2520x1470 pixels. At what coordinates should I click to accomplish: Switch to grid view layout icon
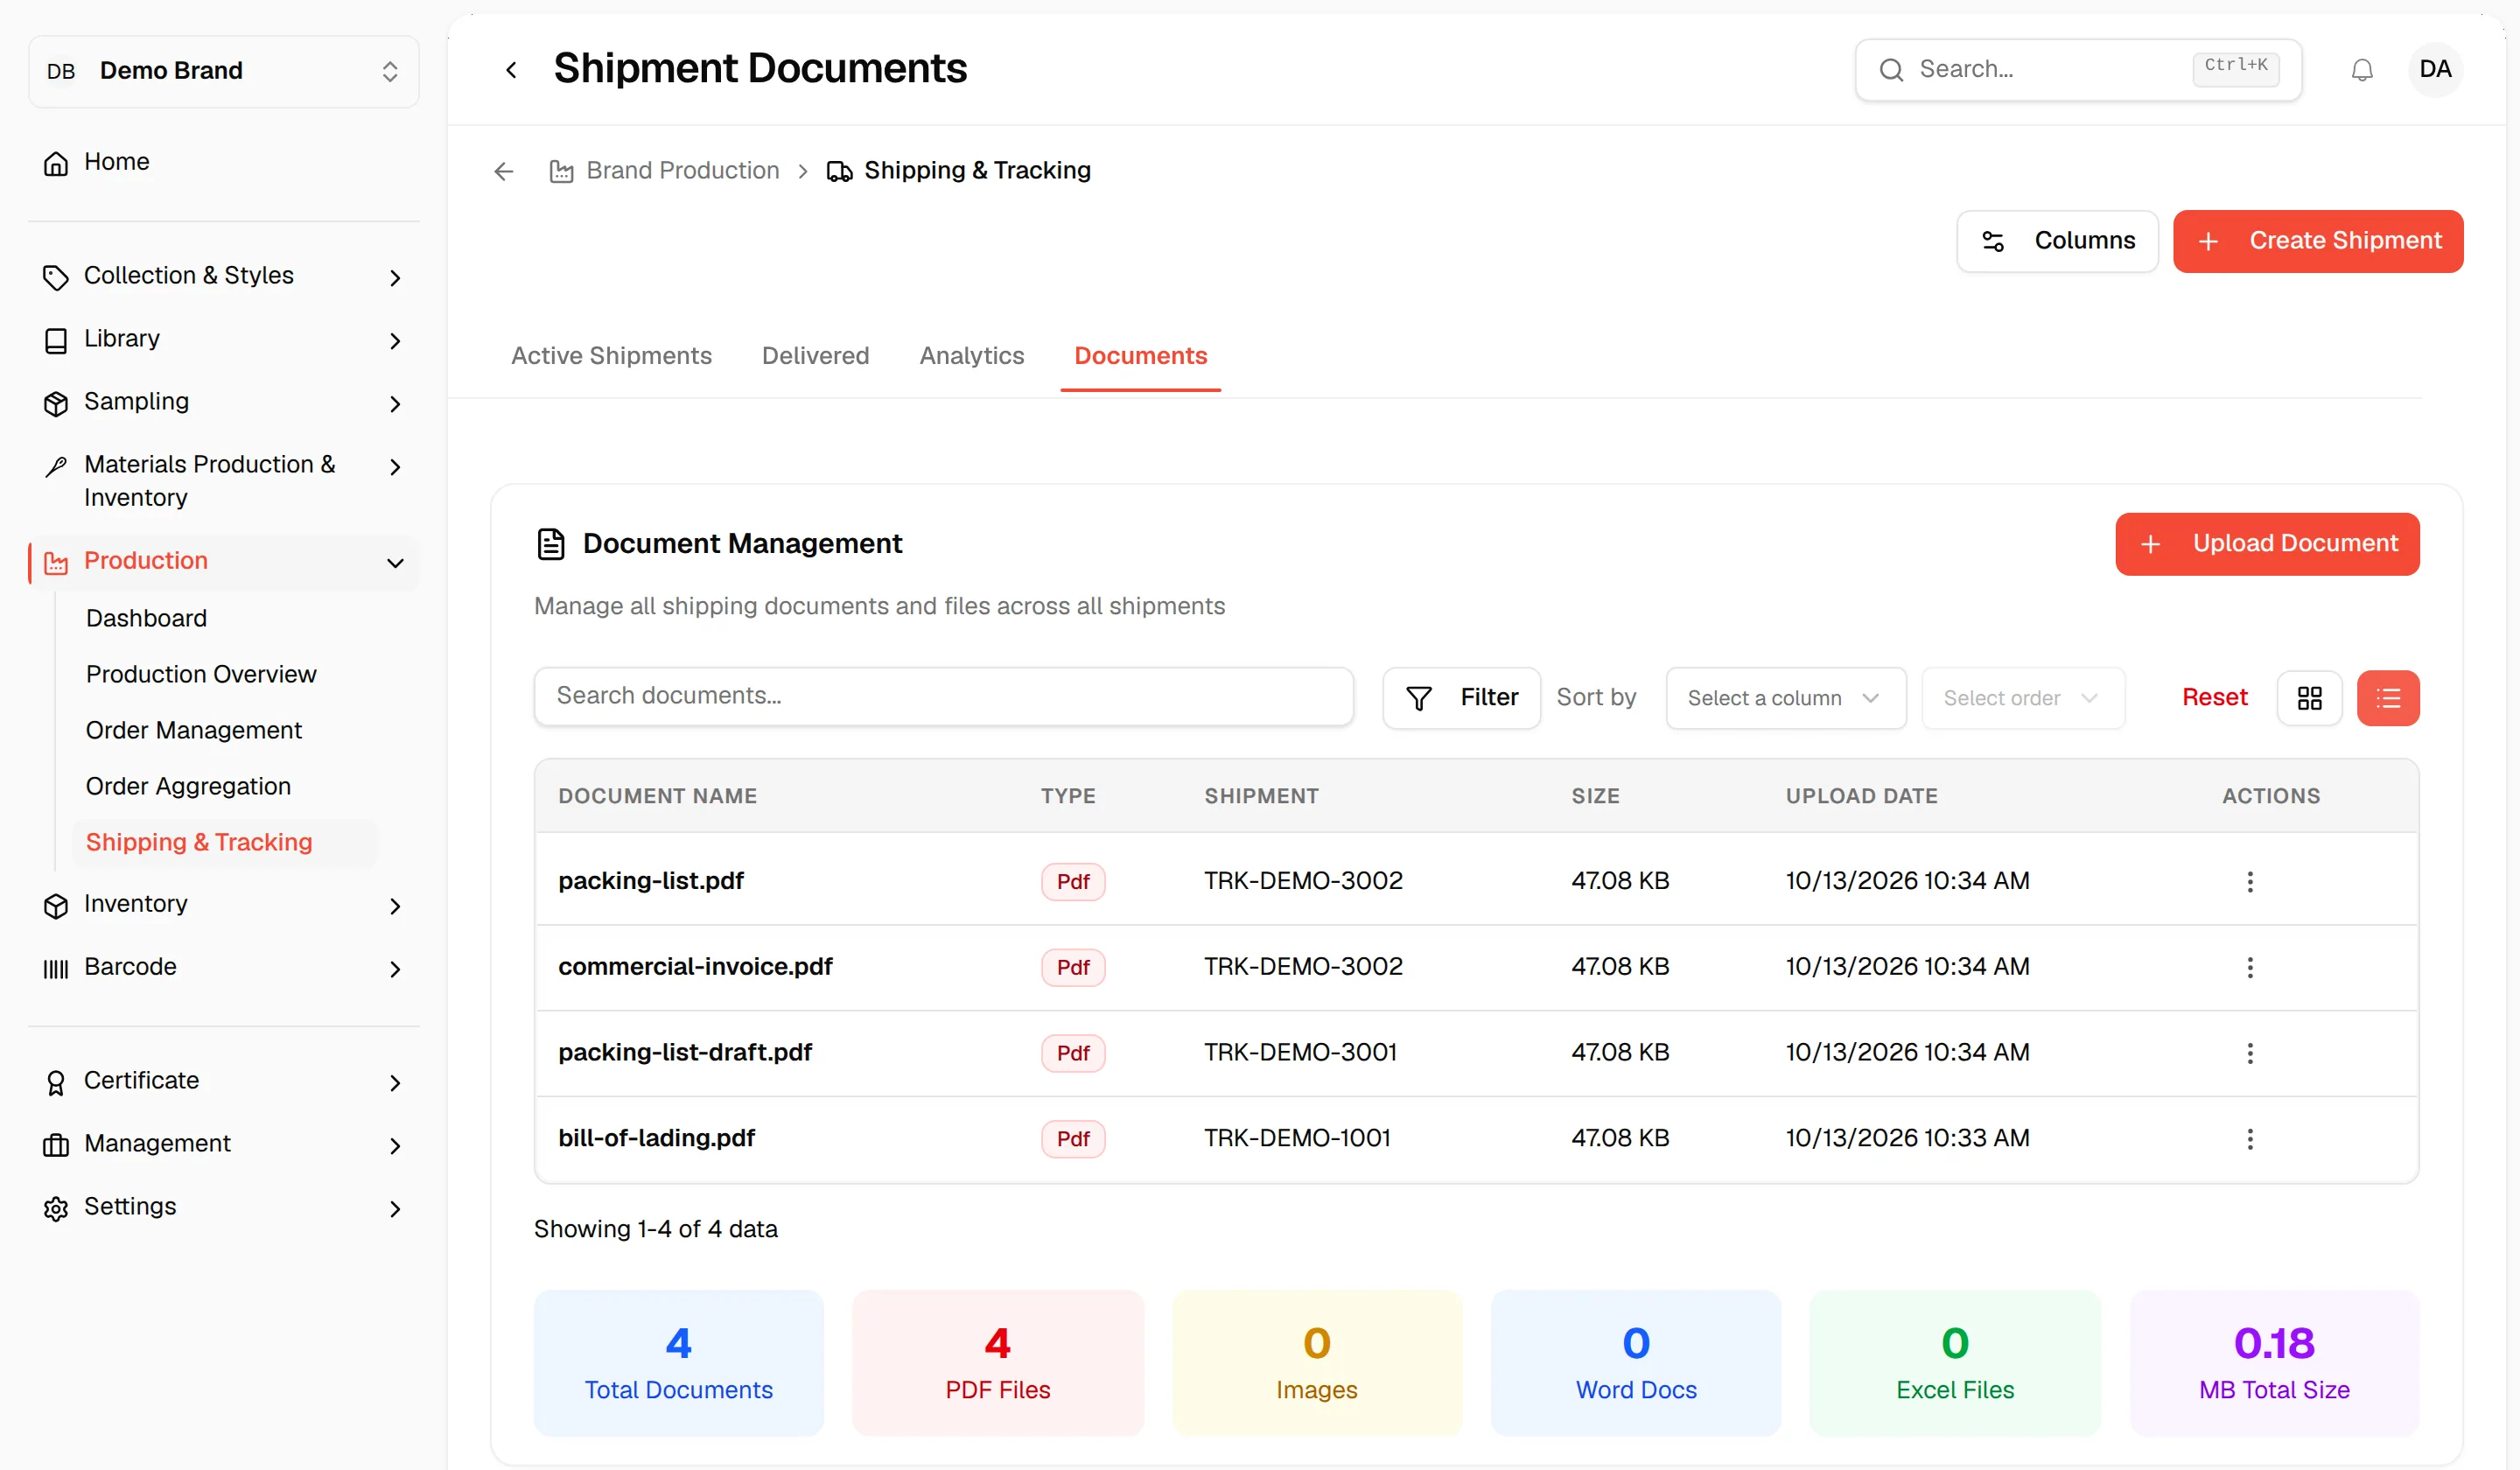(x=2309, y=698)
